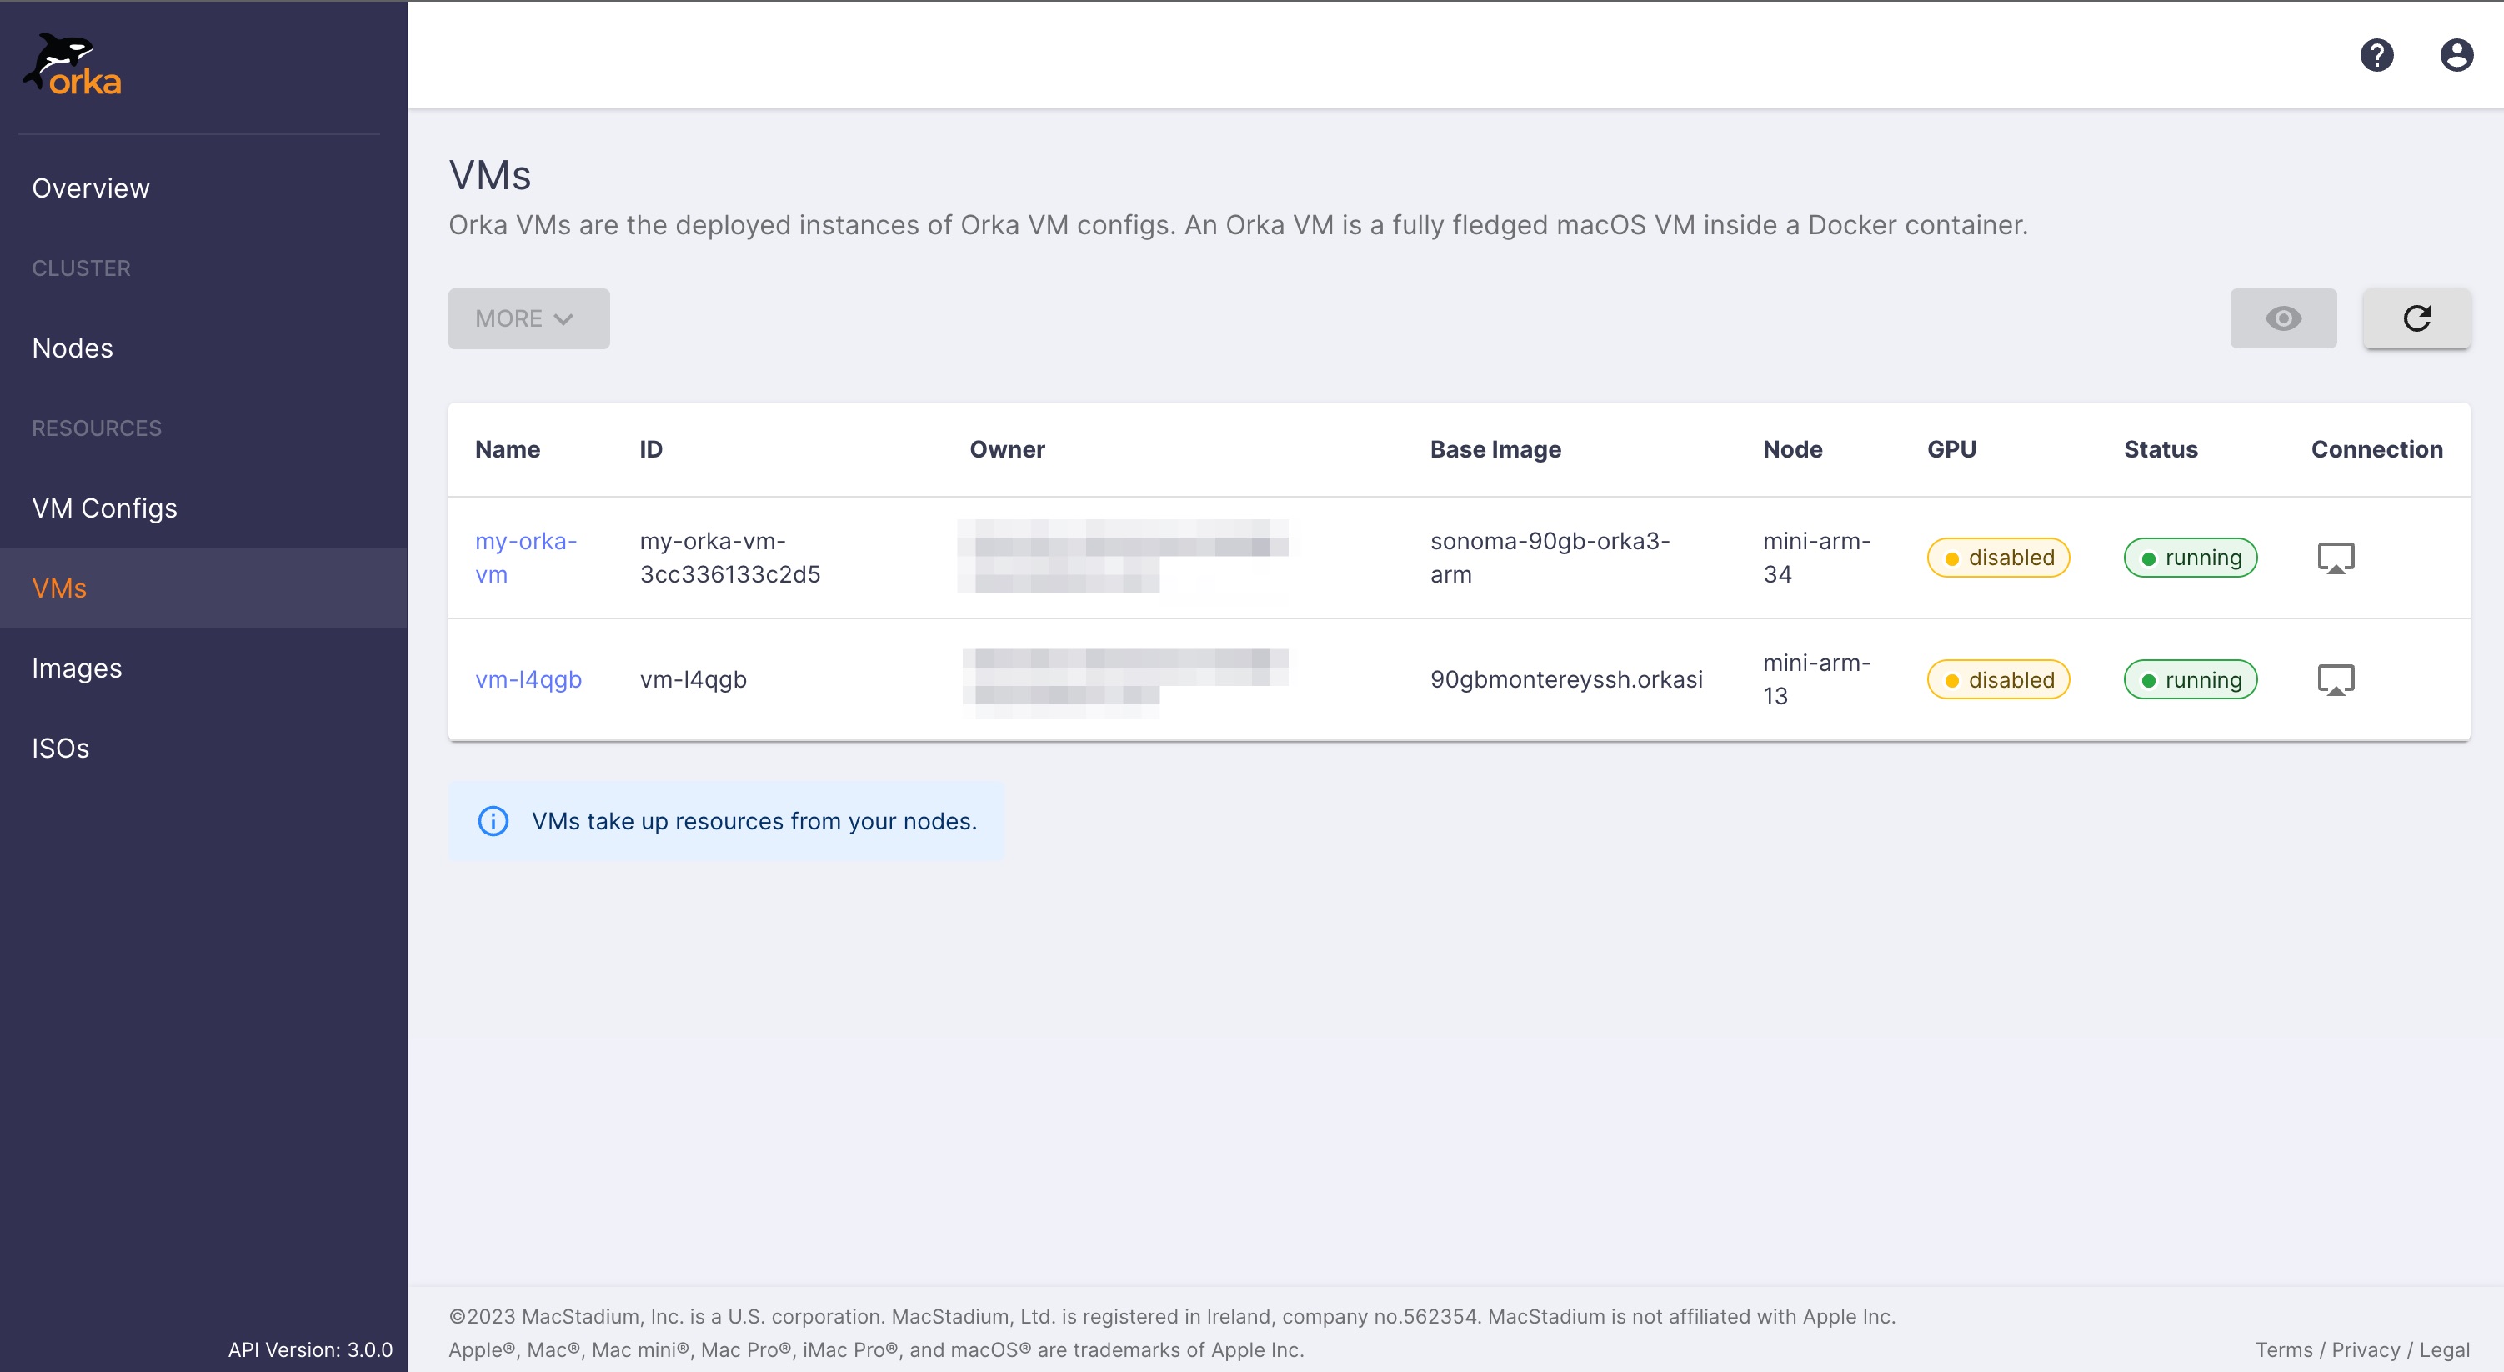
Task: Click the Privacy footer link
Action: (x=2365, y=1349)
